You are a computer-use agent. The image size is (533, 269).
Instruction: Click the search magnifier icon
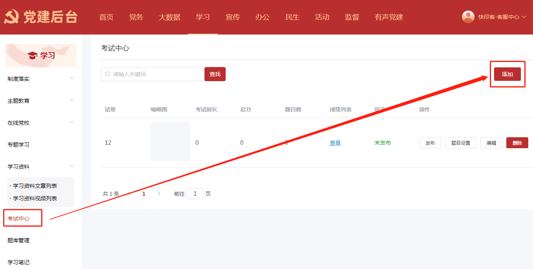(108, 74)
